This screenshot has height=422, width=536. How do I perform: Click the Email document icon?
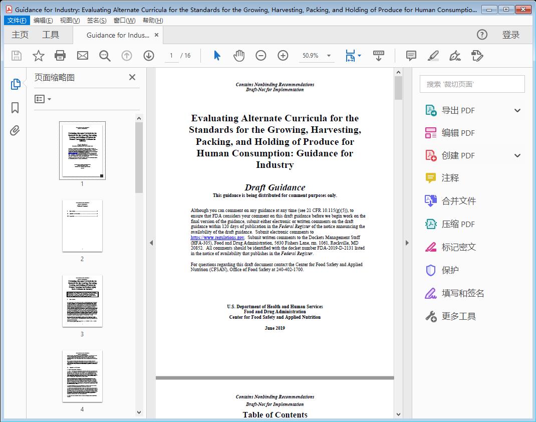(x=83, y=56)
